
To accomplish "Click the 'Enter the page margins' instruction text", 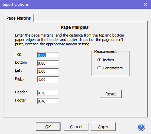I will coord(69,40).
